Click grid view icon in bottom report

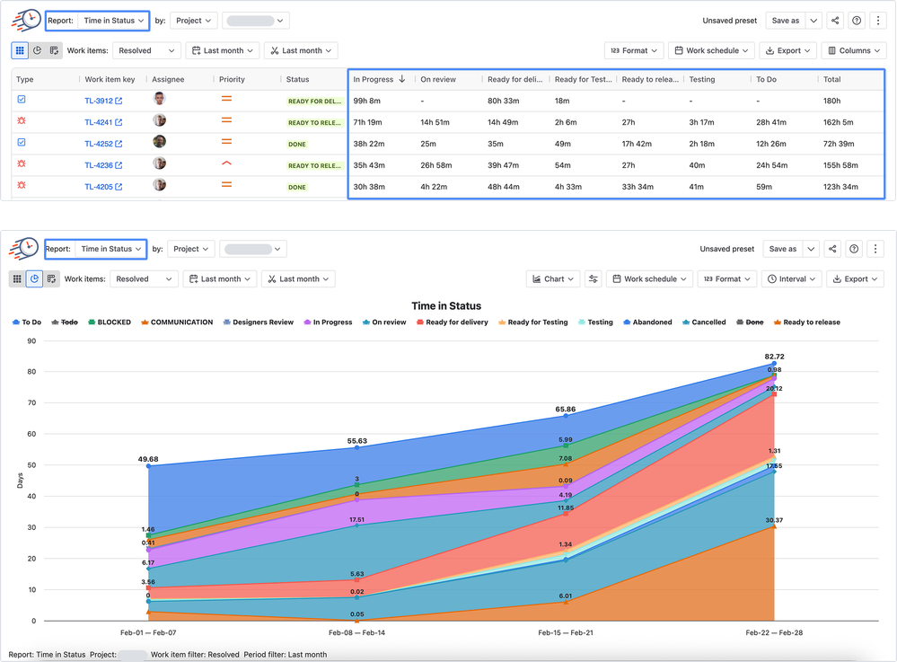click(17, 278)
